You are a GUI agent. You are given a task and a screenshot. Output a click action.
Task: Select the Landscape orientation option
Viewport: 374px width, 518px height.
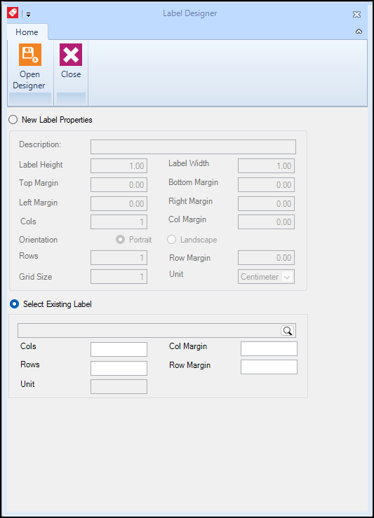click(171, 240)
